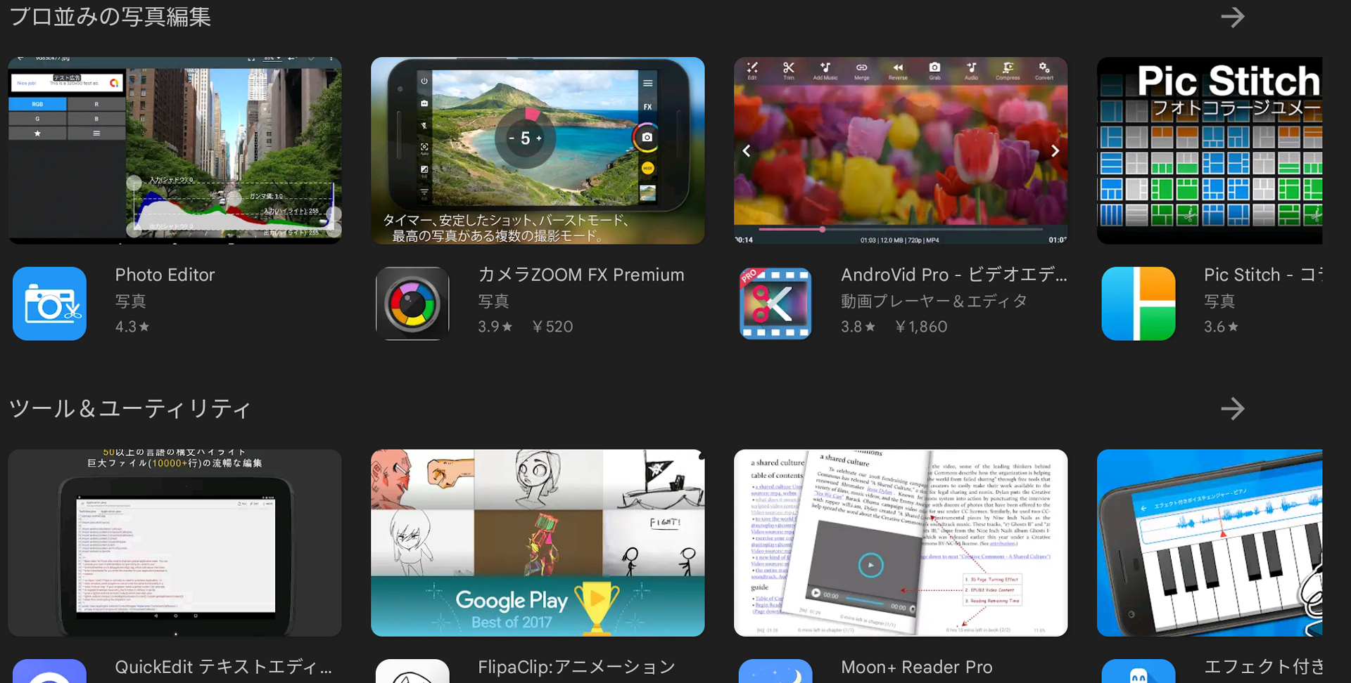The image size is (1351, 683).
Task: Click the Moon+ Reader Pro app icon
Action: (x=775, y=671)
